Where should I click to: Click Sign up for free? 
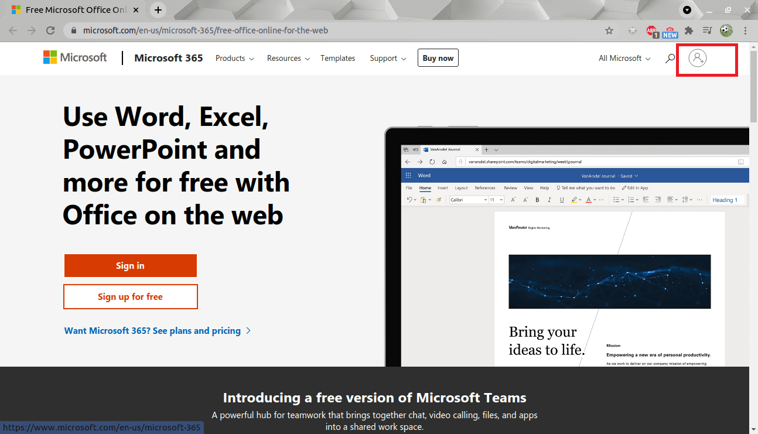[130, 296]
